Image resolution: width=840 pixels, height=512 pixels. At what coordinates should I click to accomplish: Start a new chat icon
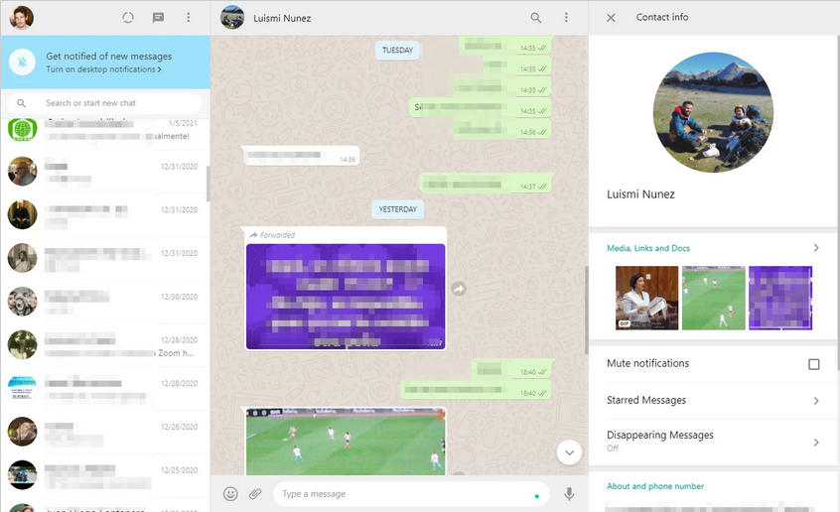[158, 18]
